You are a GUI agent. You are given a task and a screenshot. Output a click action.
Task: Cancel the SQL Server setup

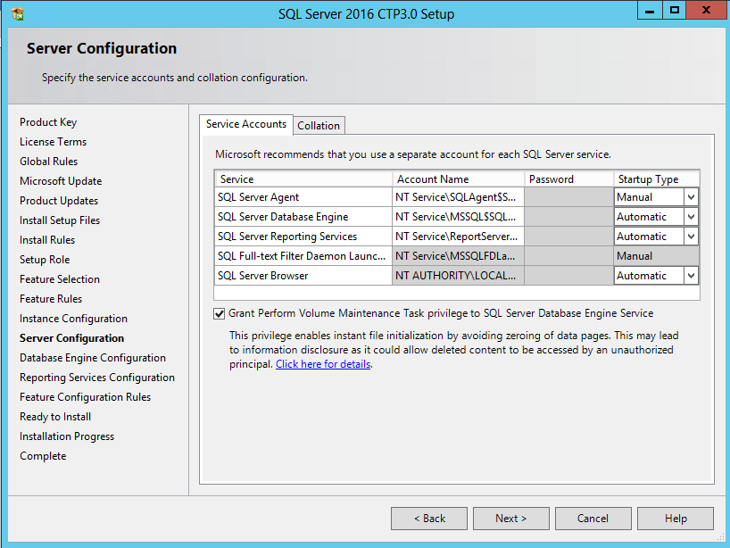(x=593, y=519)
